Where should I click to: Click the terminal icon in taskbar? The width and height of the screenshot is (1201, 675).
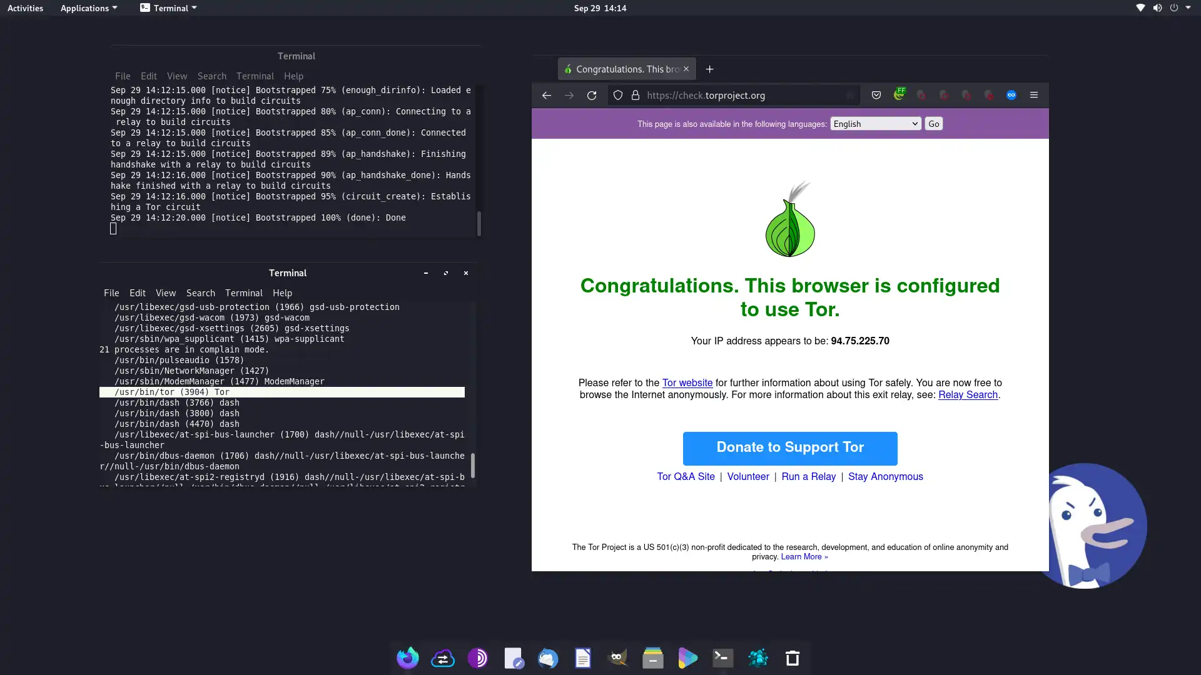722,657
